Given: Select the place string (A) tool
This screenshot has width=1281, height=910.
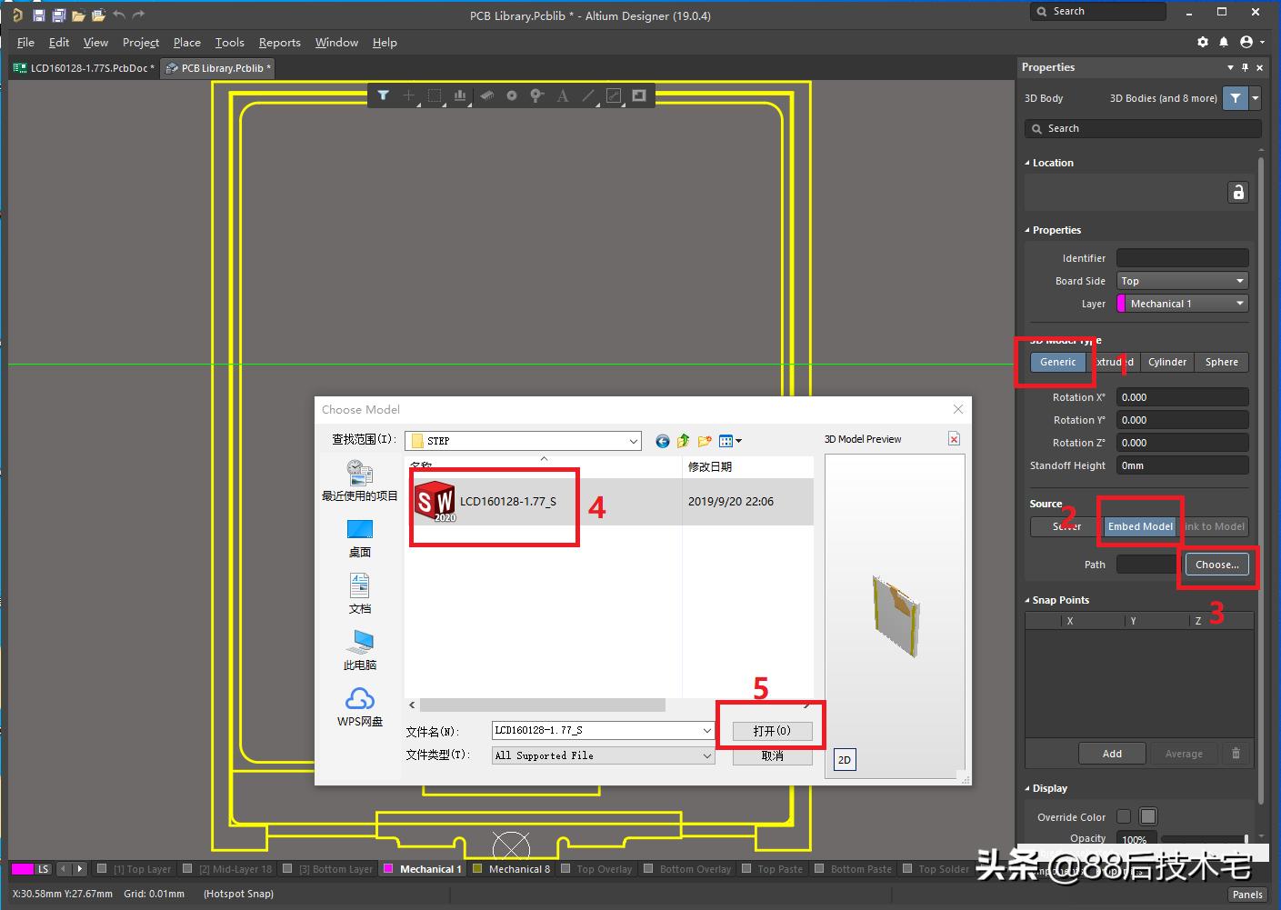Looking at the screenshot, I should 563,95.
